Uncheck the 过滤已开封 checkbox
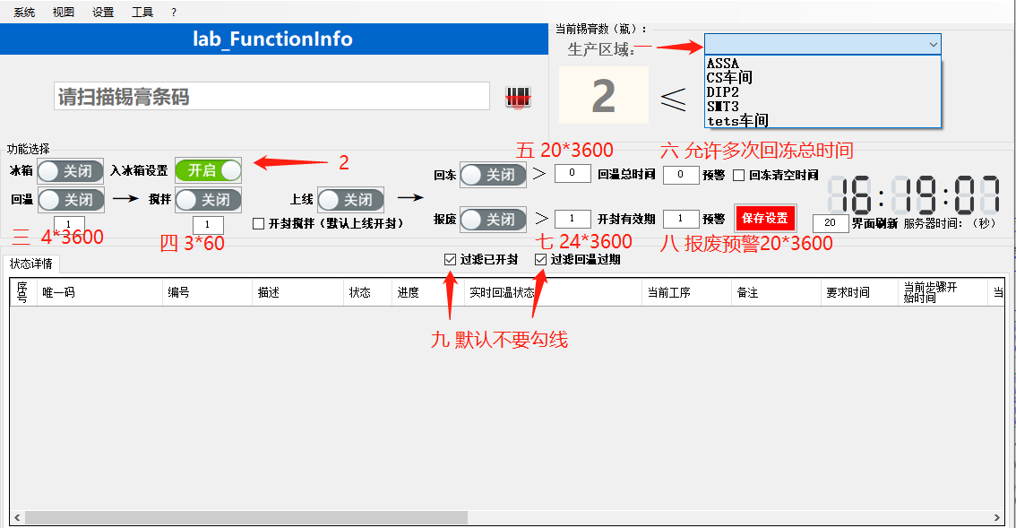This screenshot has width=1016, height=528. pos(451,259)
